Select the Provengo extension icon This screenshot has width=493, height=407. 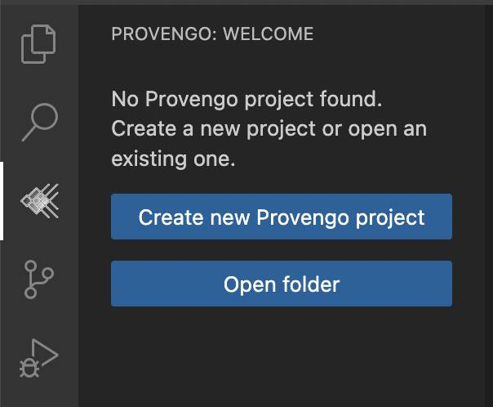[39, 200]
